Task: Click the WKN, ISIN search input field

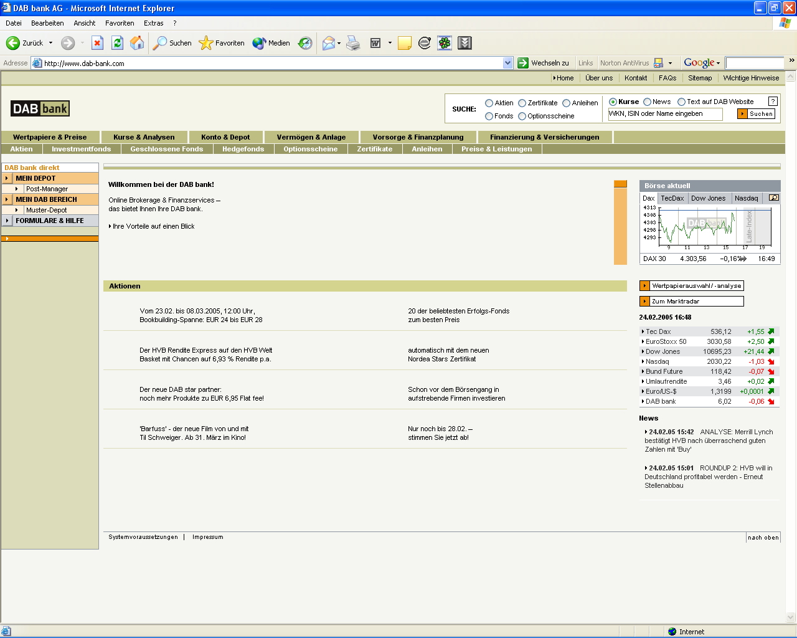Action: click(664, 114)
